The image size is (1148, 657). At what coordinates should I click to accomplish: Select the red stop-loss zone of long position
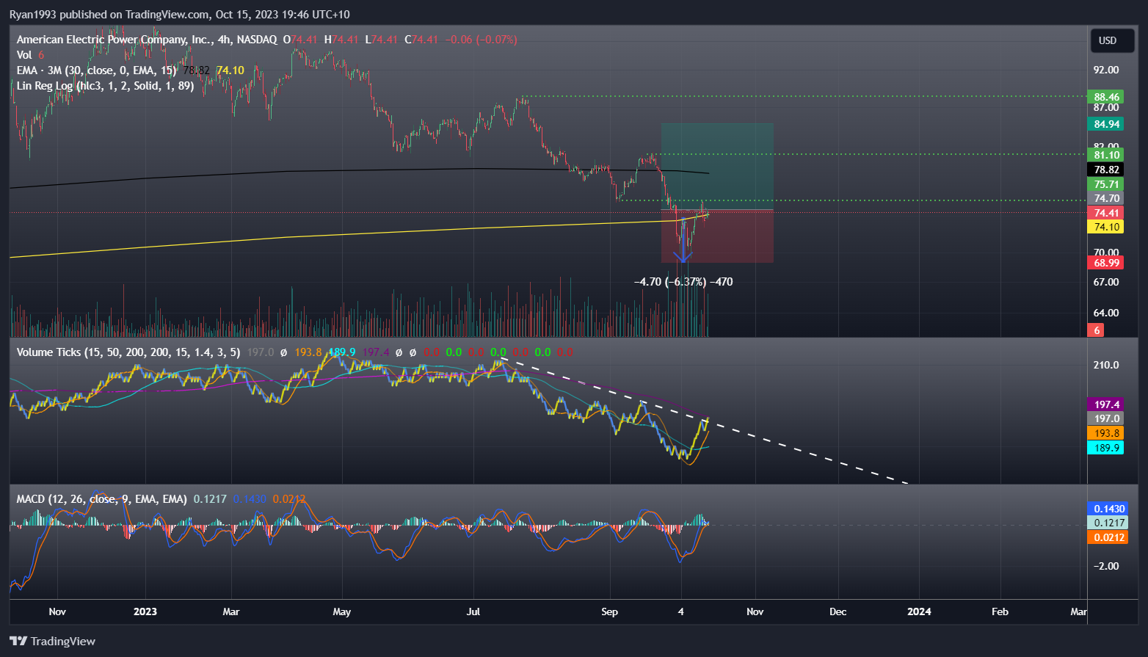(x=717, y=236)
